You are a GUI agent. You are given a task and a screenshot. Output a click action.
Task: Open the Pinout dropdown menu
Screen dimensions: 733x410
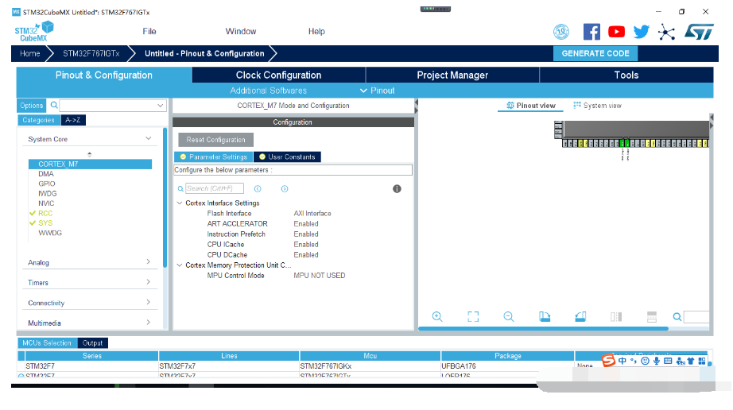pos(378,91)
